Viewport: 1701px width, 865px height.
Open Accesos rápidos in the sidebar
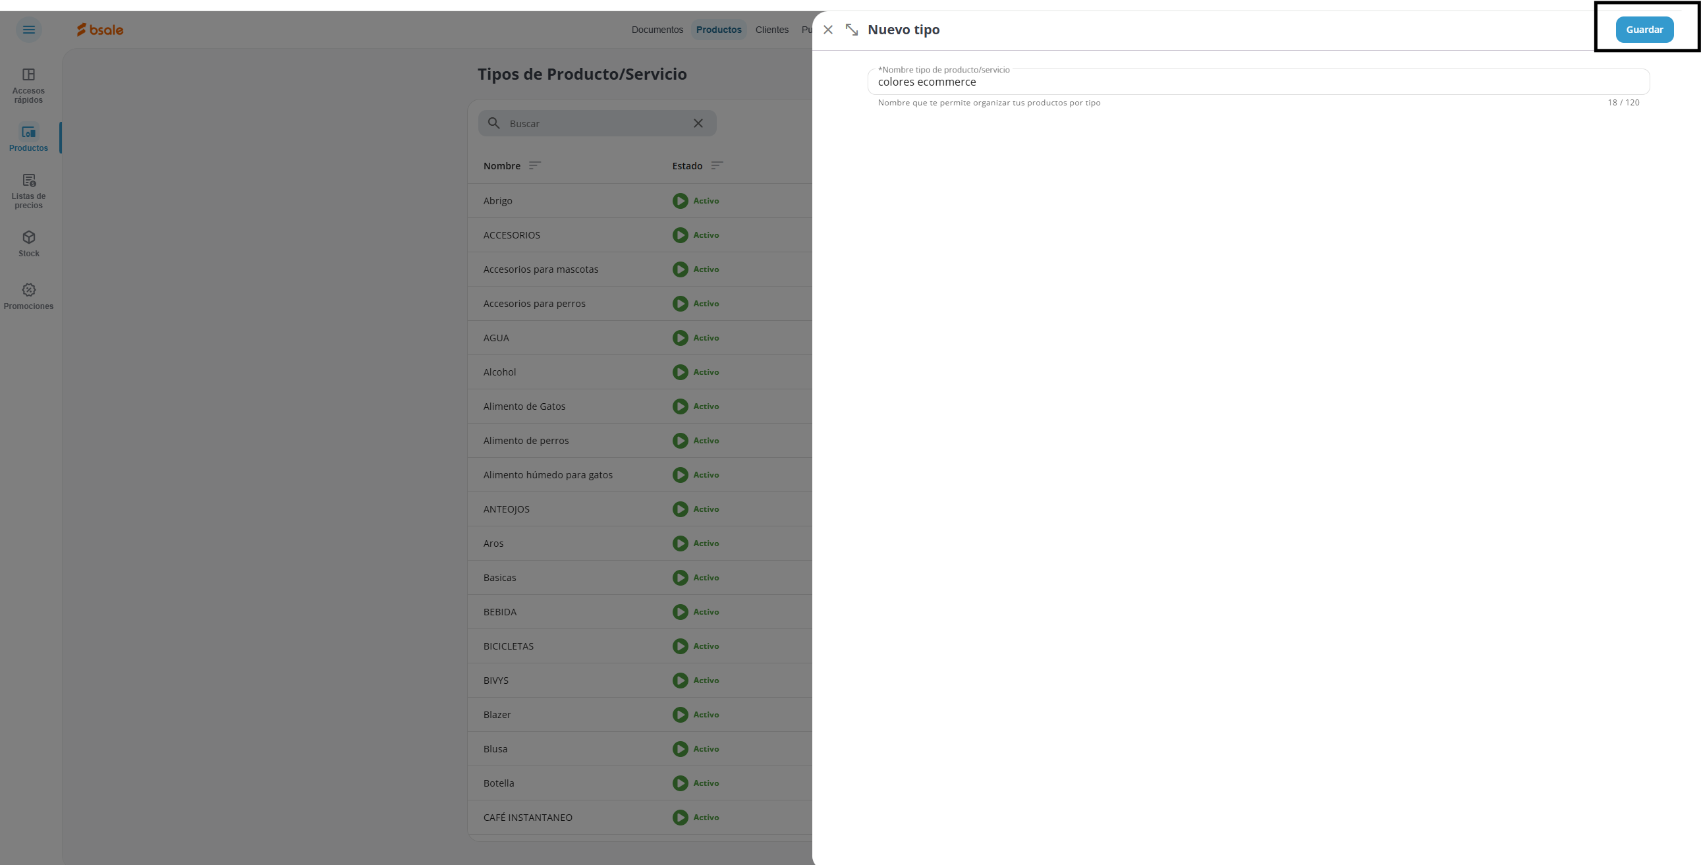click(28, 85)
